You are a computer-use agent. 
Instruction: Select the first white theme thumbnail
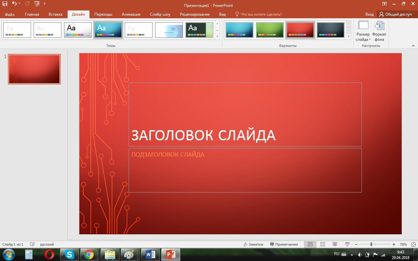[17, 30]
